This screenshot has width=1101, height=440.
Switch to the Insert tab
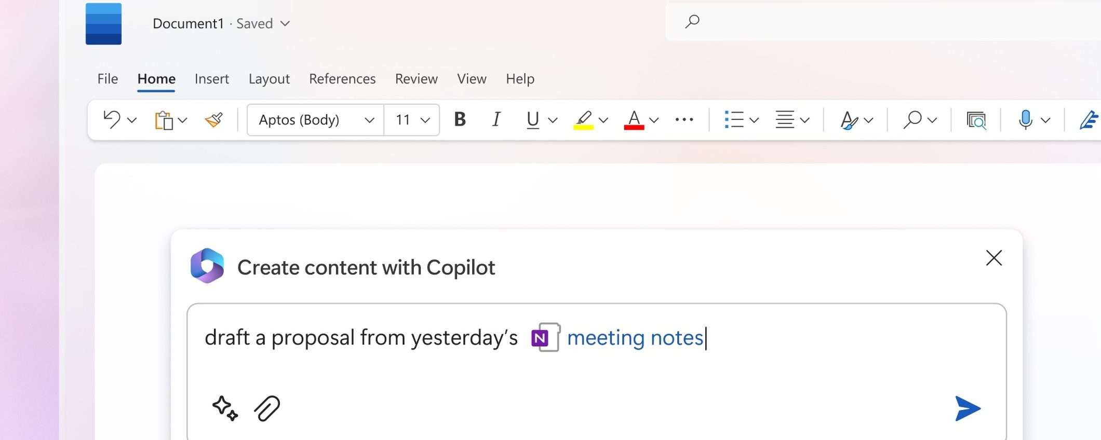click(x=211, y=79)
